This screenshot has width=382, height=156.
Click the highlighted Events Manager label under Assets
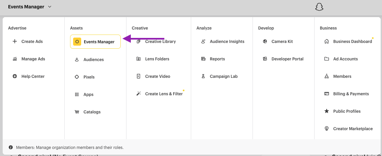(99, 42)
